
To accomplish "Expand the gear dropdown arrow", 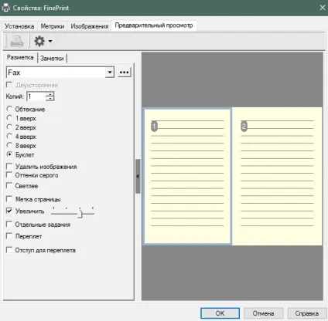I will coord(50,41).
